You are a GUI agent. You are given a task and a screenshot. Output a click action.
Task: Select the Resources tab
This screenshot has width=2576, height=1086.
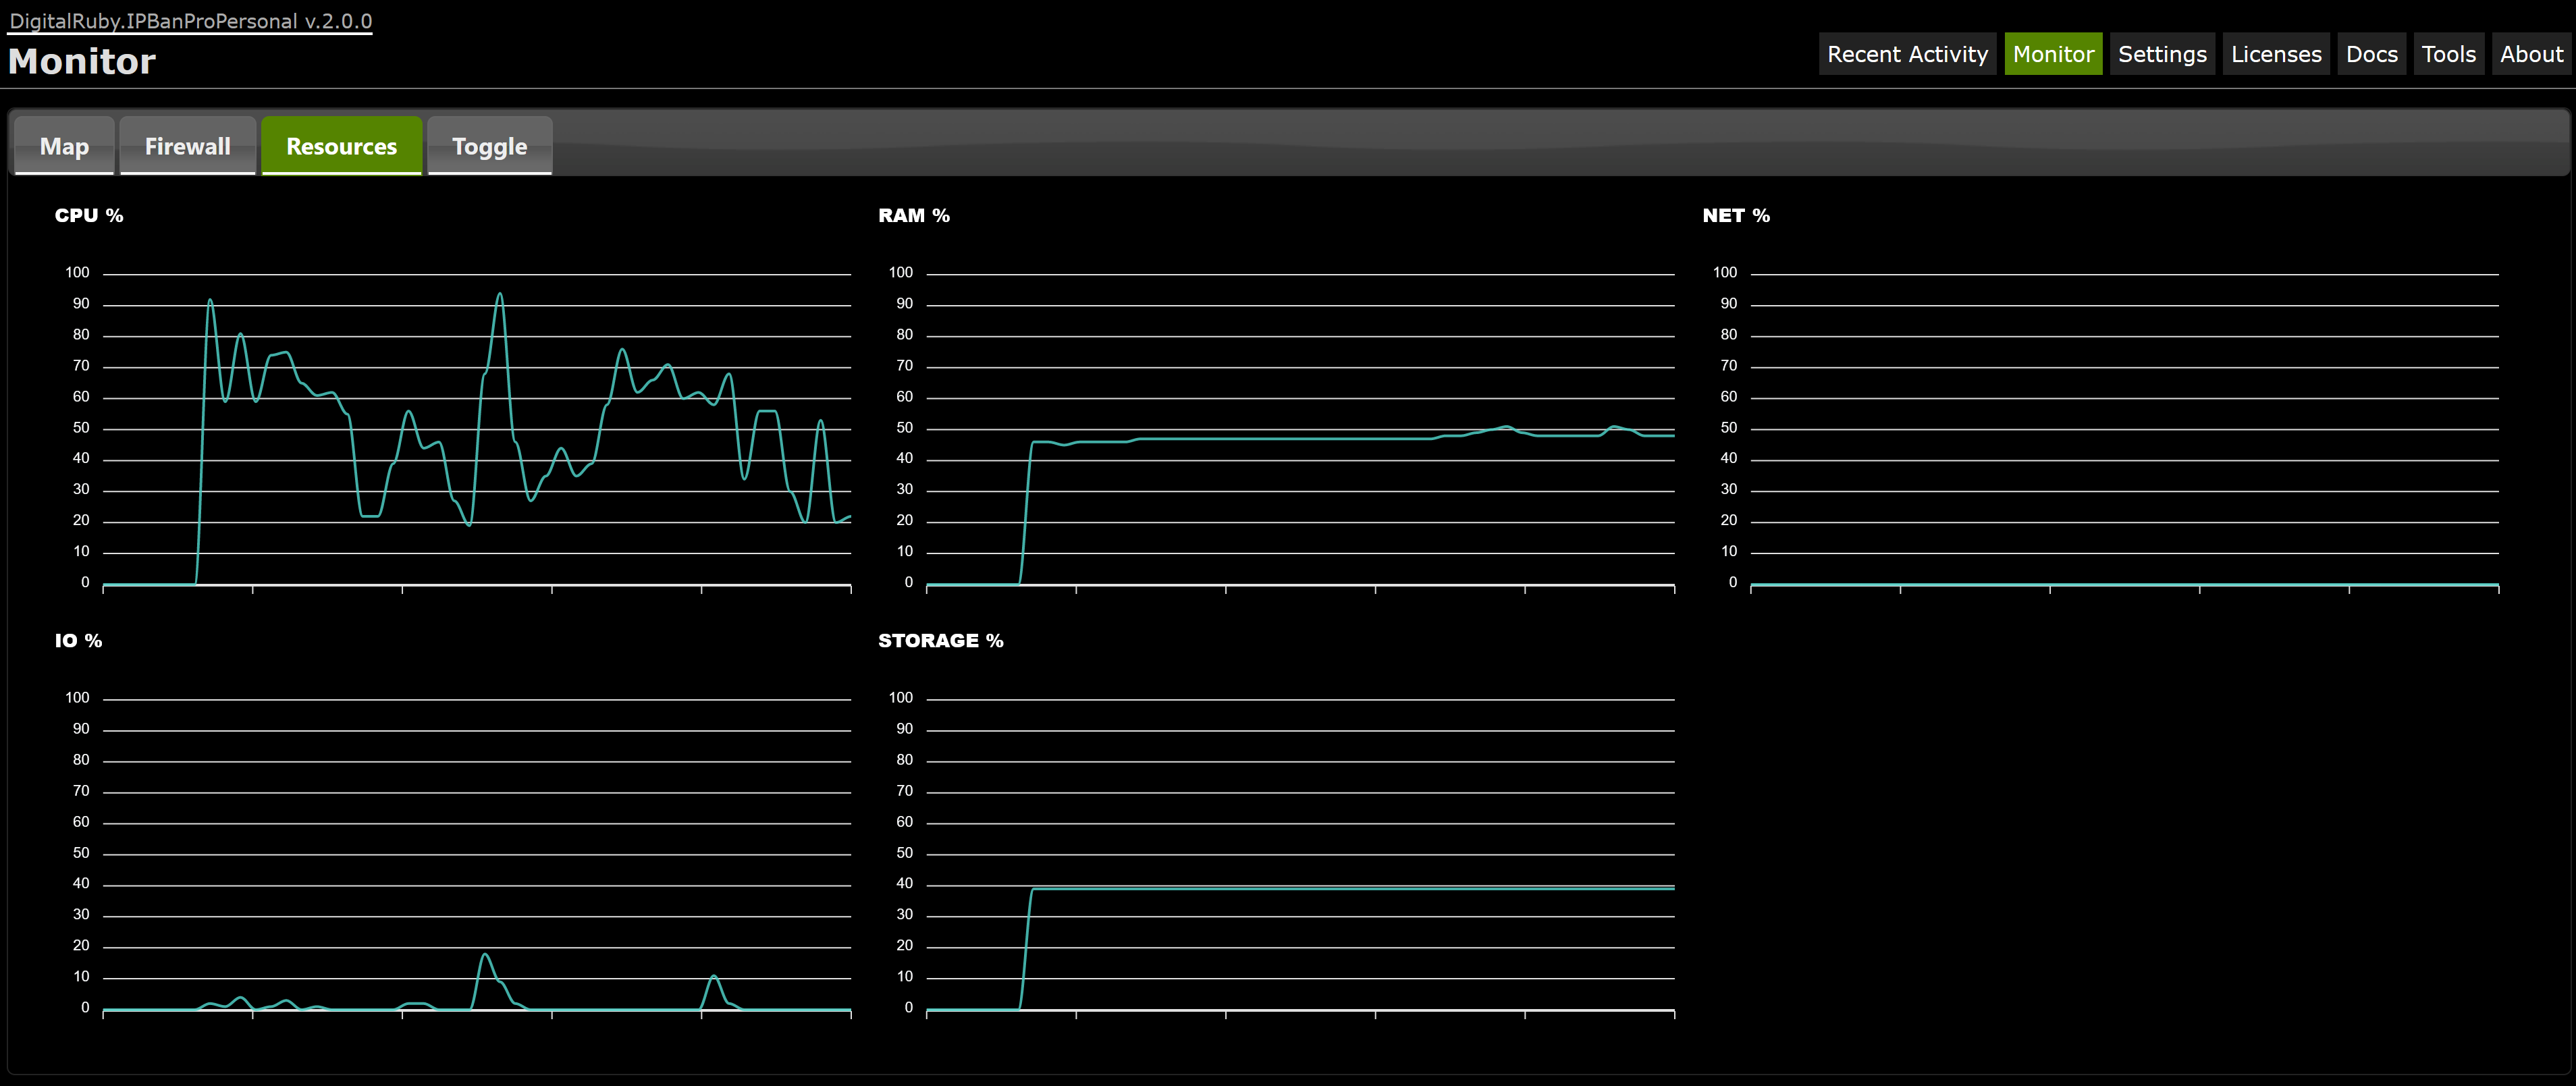click(x=341, y=146)
